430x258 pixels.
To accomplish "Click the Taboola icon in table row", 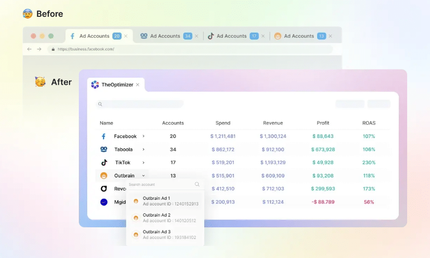I will (x=104, y=149).
